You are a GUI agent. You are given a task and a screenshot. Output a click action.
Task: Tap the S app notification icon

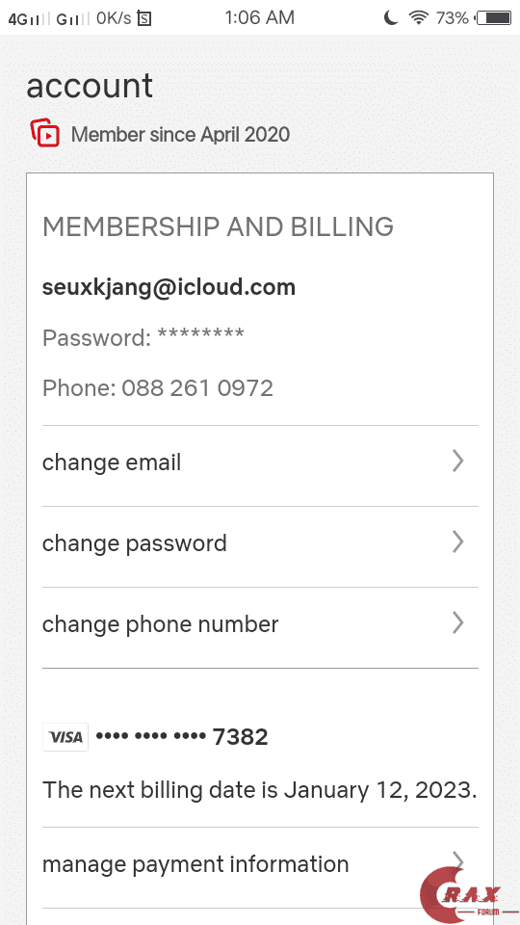[x=143, y=19]
